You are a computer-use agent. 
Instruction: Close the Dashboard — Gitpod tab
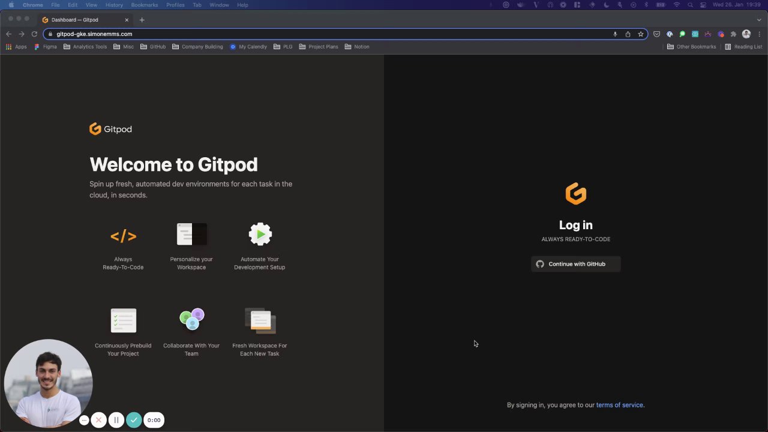click(127, 20)
